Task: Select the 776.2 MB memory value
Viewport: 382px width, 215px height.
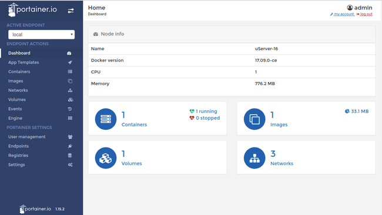Action: pyautogui.click(x=265, y=83)
